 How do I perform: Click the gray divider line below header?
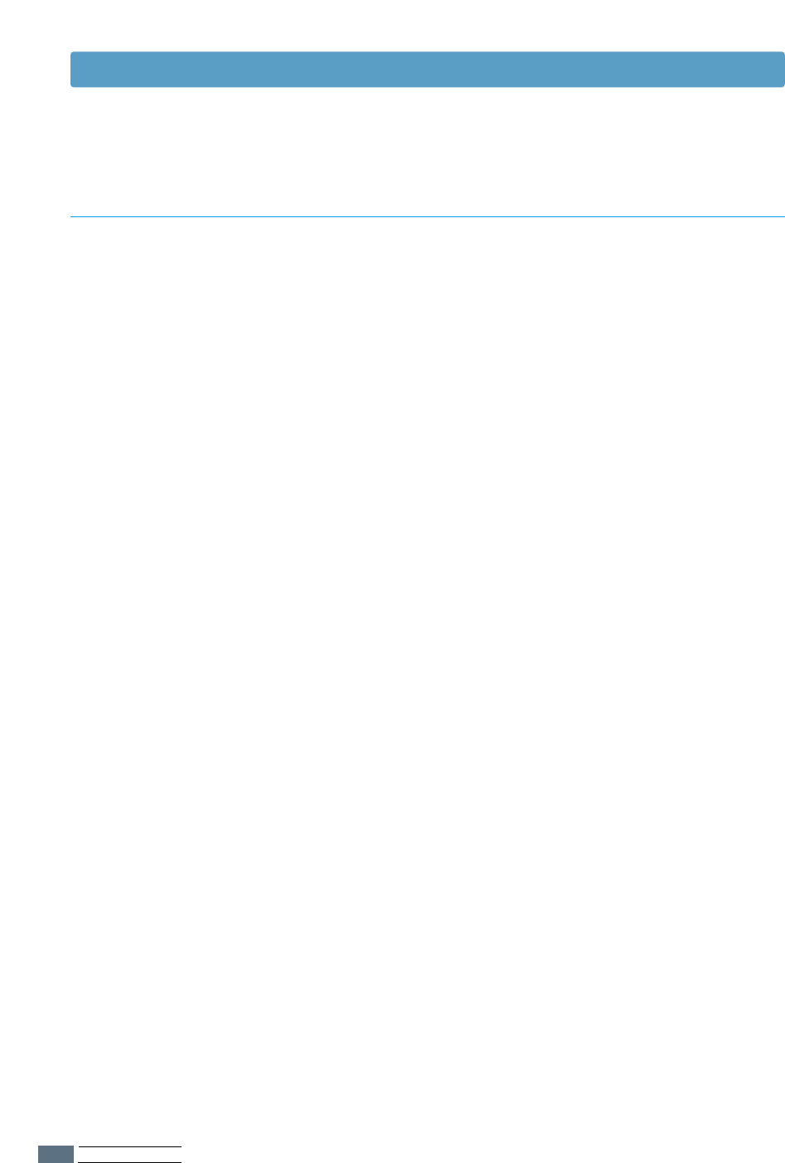pyautogui.click(x=427, y=217)
